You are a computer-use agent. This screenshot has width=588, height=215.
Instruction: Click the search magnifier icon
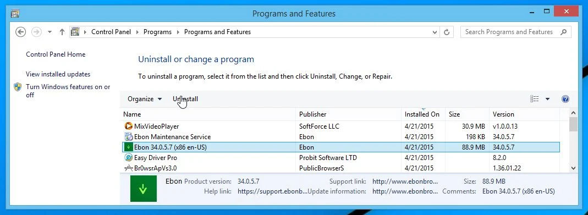[x=563, y=32]
